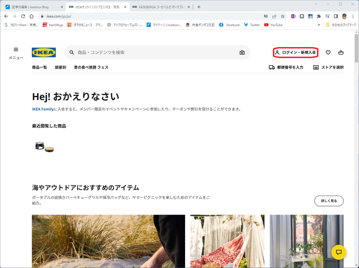Click 郵便番号を入力 delivery button
This screenshot has width=359, height=268.
286,67
